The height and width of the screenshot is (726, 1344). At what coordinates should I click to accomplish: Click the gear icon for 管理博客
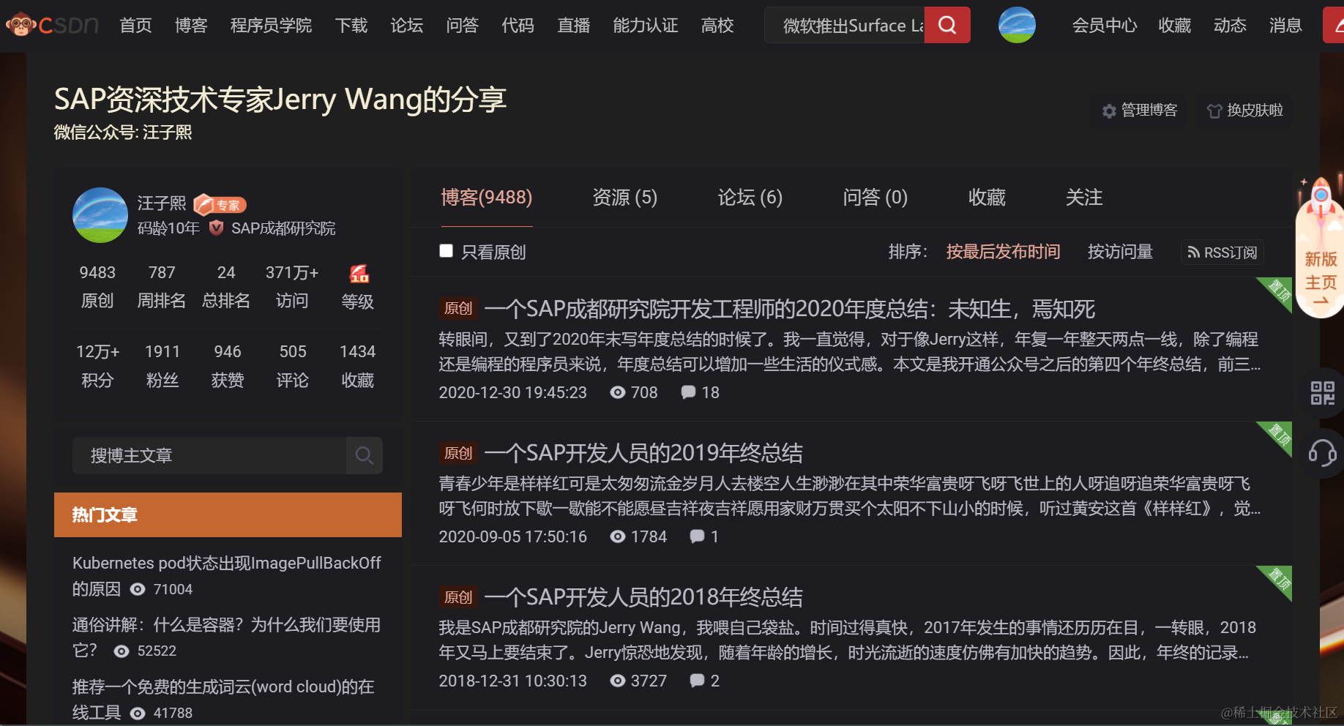[x=1109, y=111]
